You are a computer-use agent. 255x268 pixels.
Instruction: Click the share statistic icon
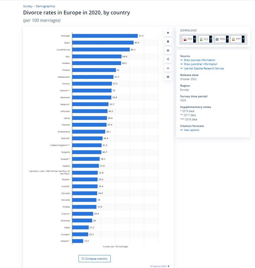point(168,59)
